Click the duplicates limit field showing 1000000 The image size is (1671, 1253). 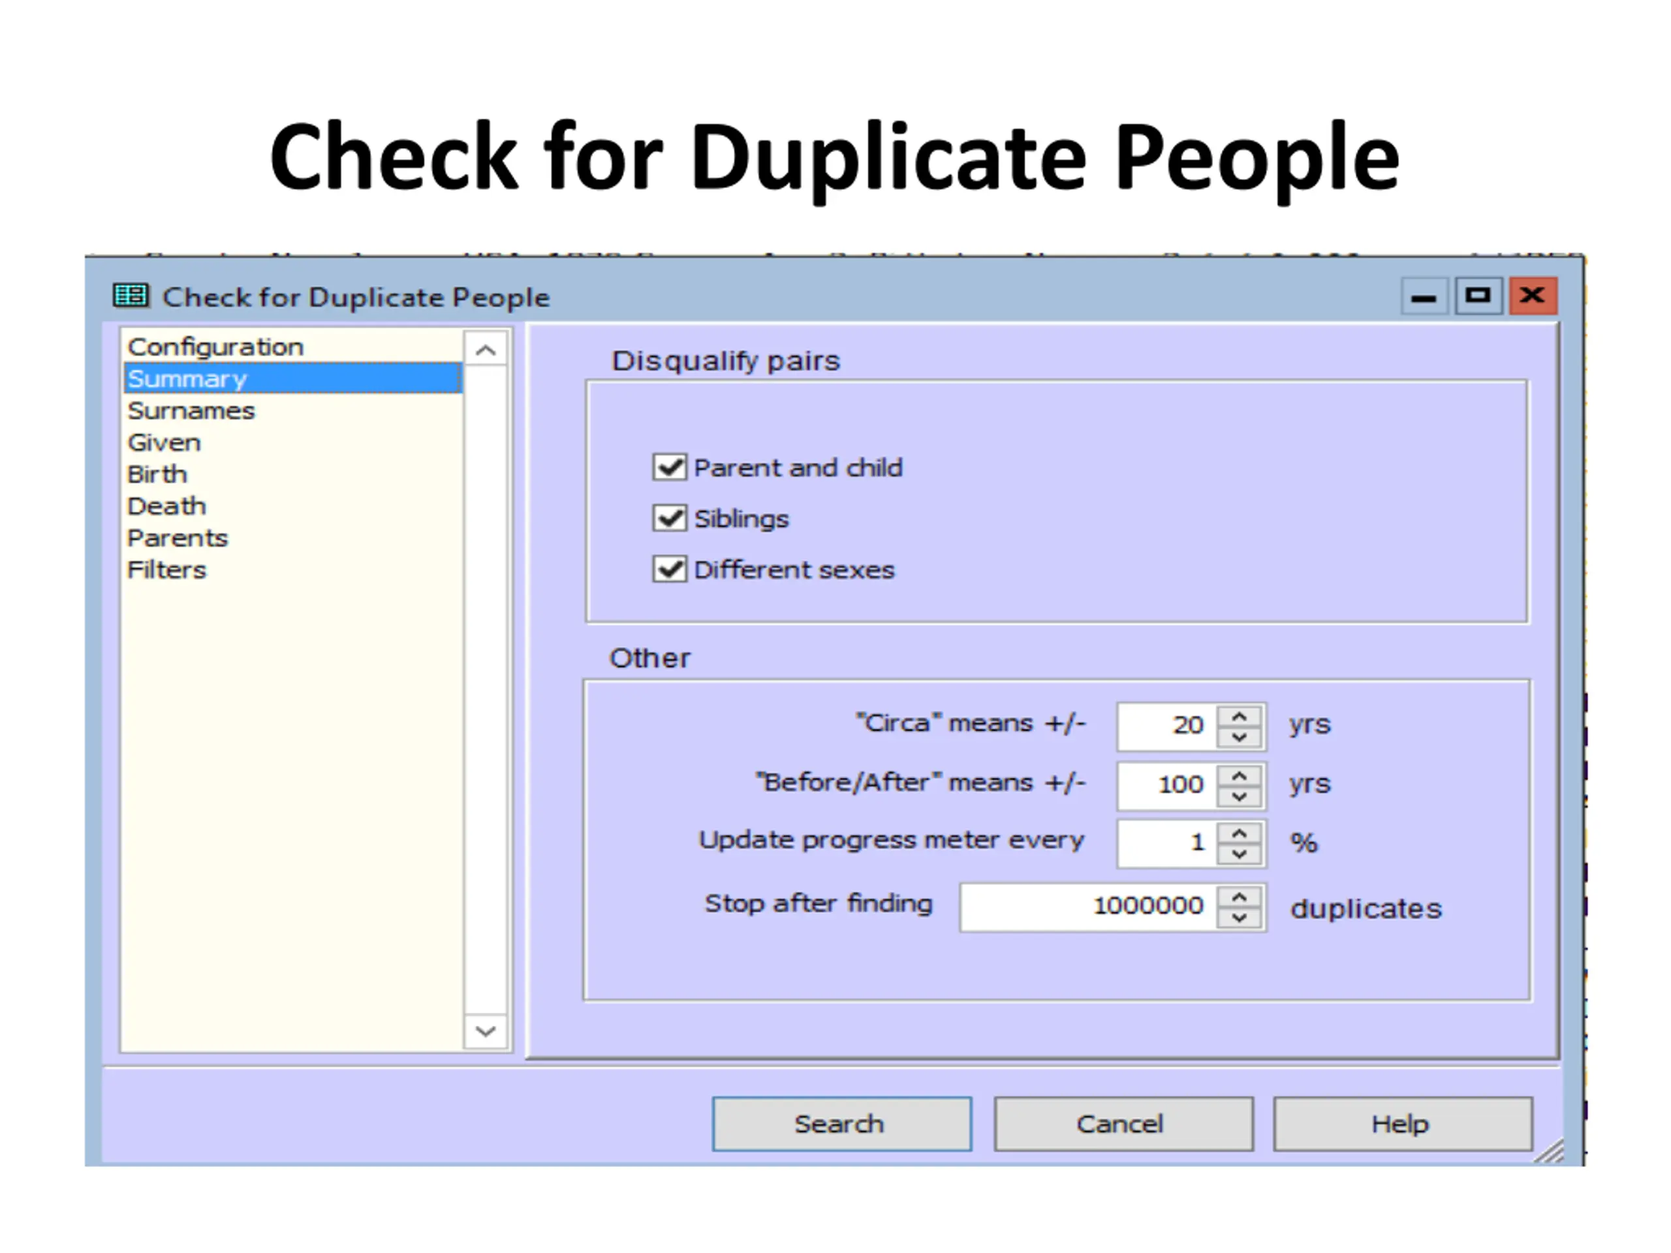[1089, 907]
